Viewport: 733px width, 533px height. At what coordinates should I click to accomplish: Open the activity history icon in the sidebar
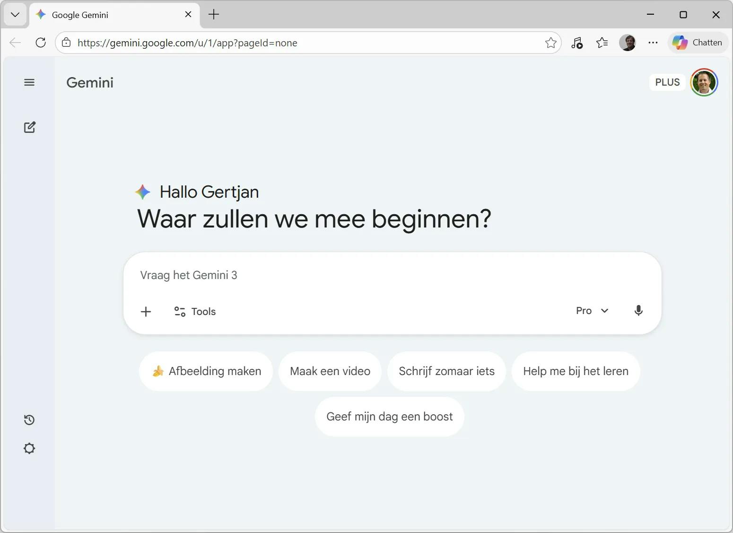point(29,420)
